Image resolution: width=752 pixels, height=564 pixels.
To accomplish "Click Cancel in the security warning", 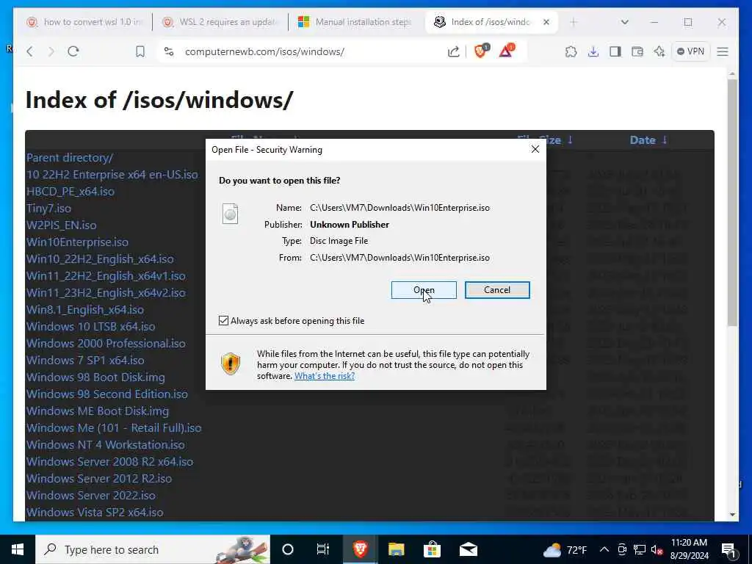I will pyautogui.click(x=497, y=290).
